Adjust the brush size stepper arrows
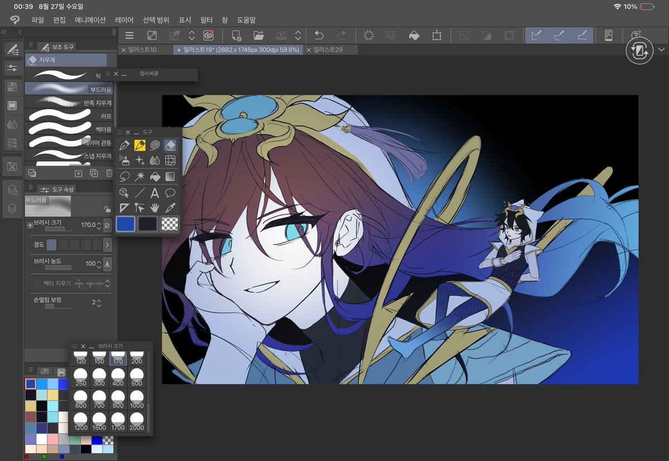Screen dimensions: 669x461 (99, 225)
